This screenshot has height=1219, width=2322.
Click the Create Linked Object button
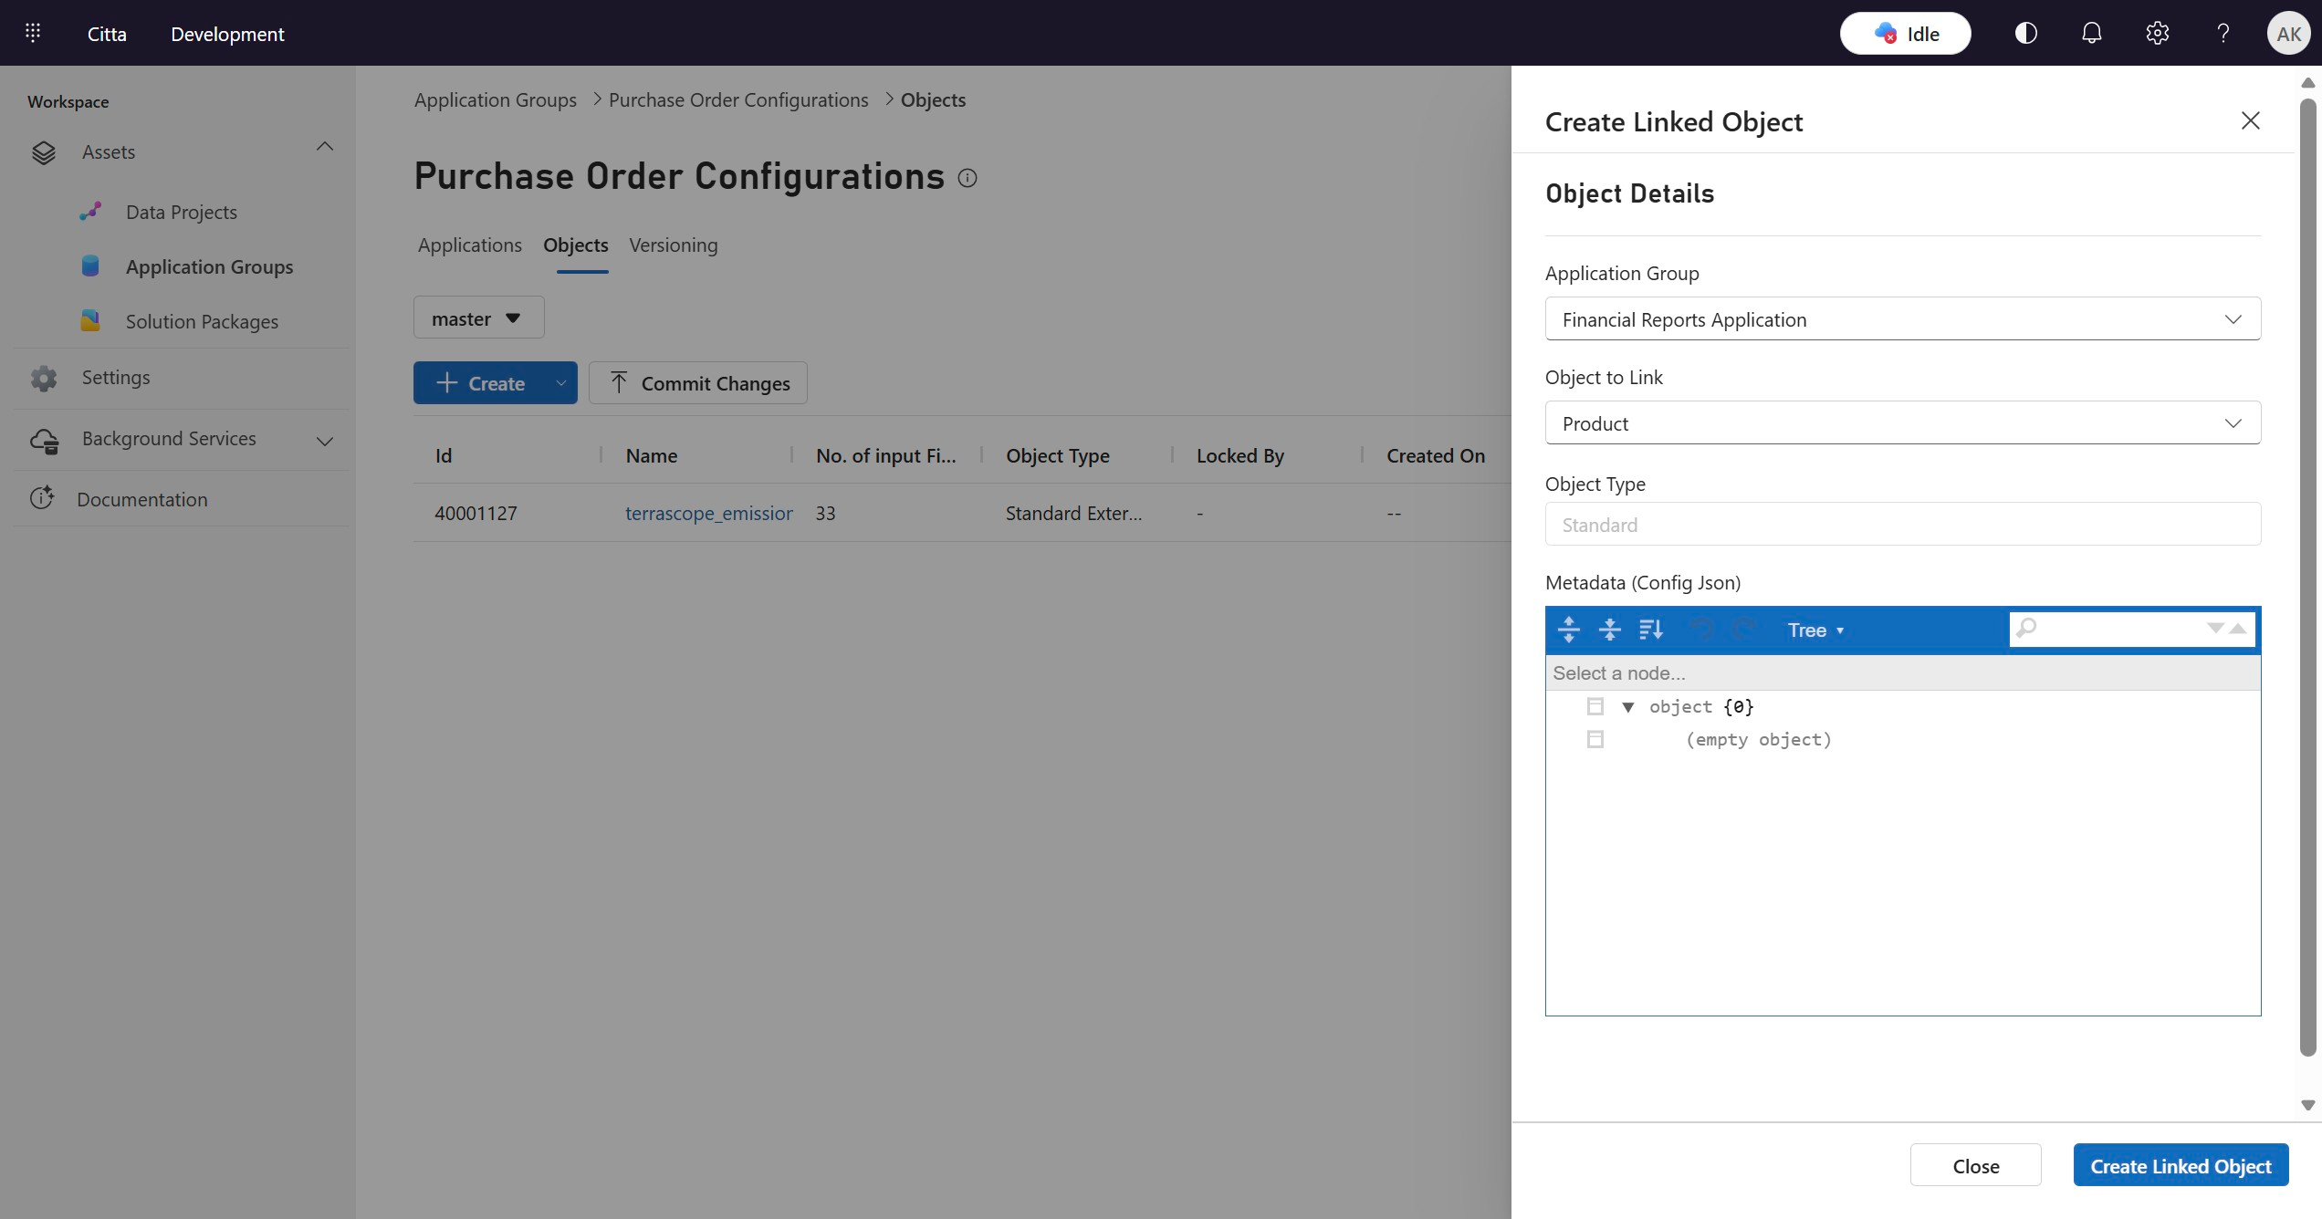click(2180, 1166)
